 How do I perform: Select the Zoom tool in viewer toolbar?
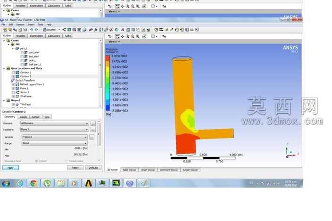128,36
